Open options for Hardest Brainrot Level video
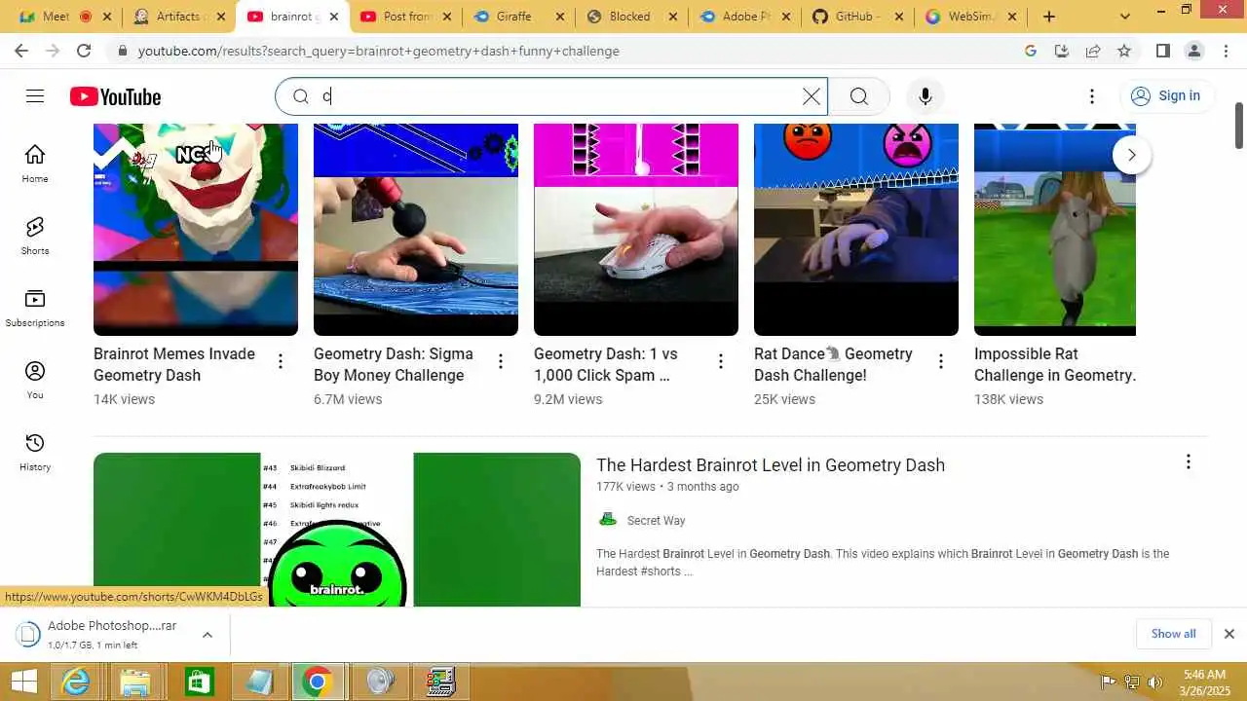 [1188, 461]
